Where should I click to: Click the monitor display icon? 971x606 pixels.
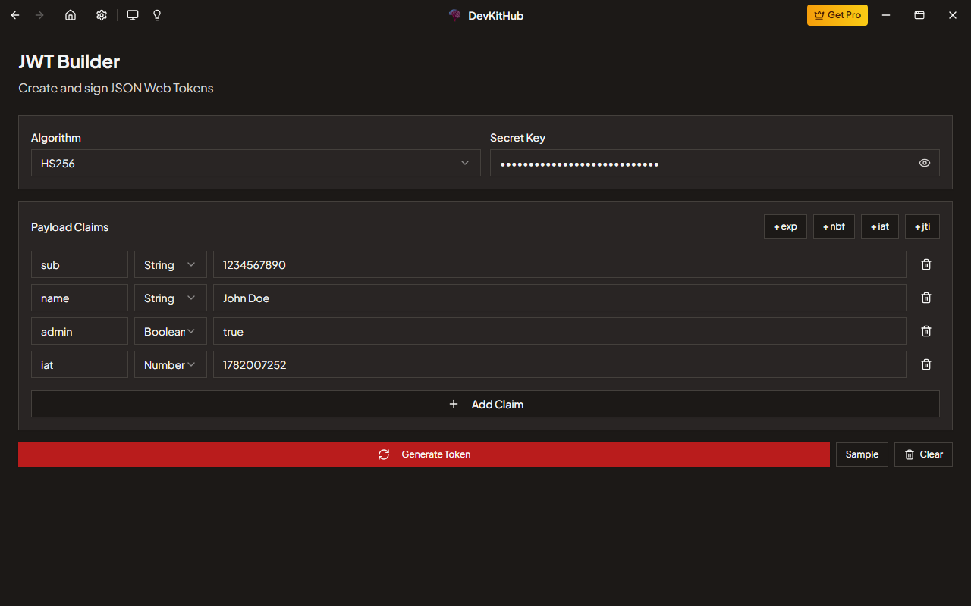(133, 15)
